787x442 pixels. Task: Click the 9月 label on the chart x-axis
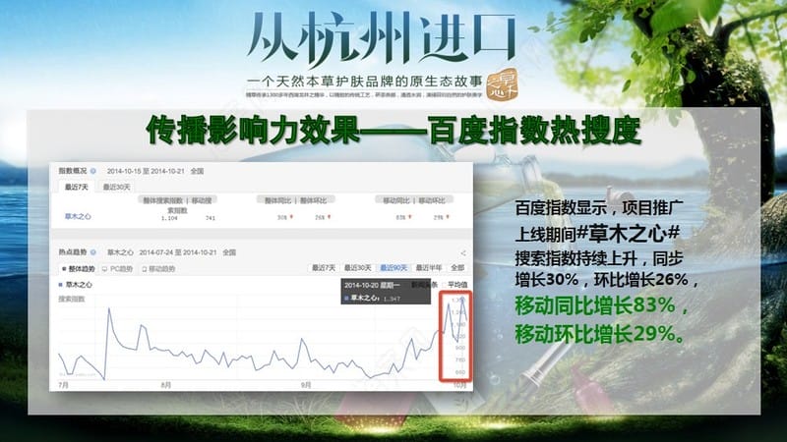(306, 385)
